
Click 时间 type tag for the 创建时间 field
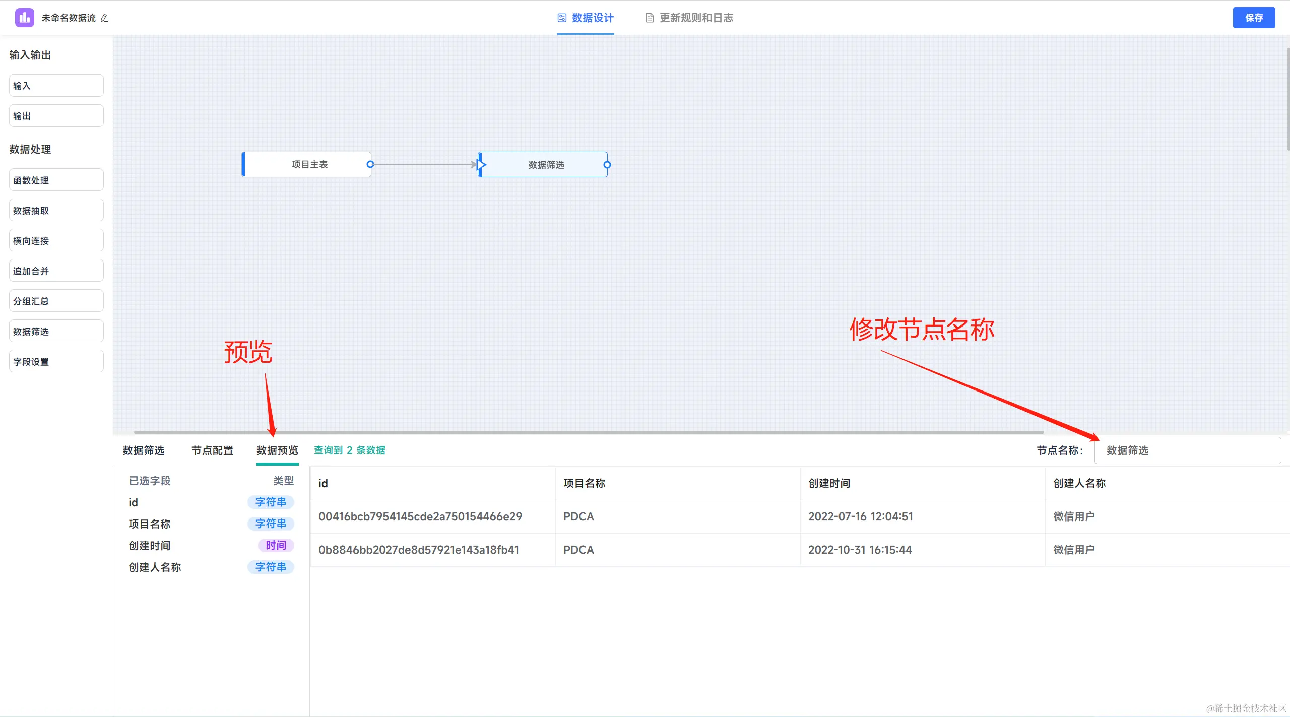tap(276, 545)
